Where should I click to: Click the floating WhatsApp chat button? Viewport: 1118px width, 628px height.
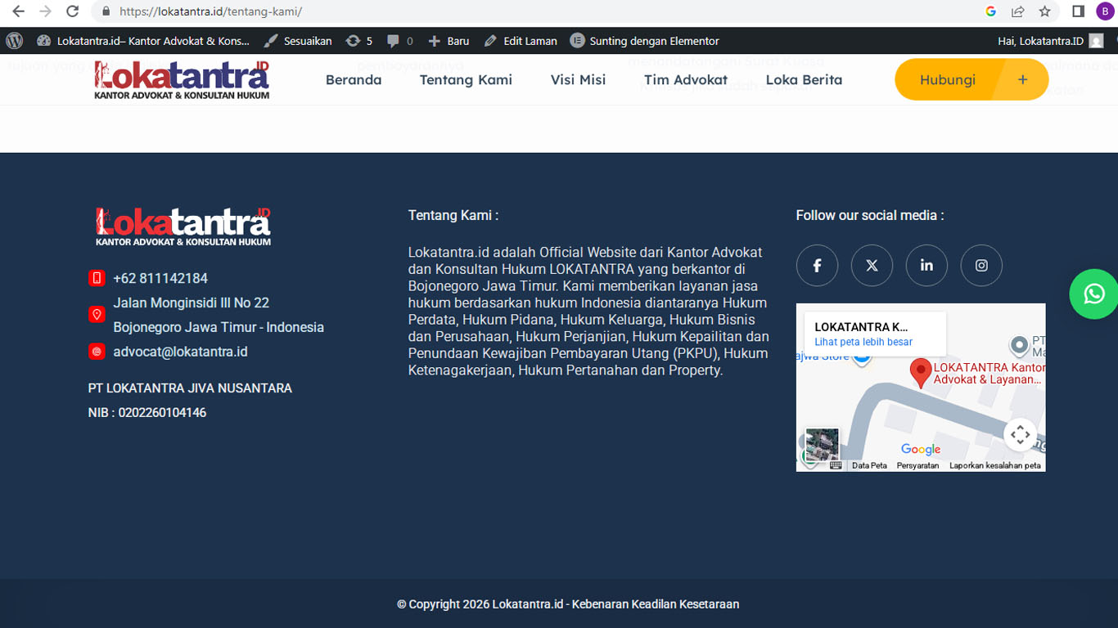1093,294
